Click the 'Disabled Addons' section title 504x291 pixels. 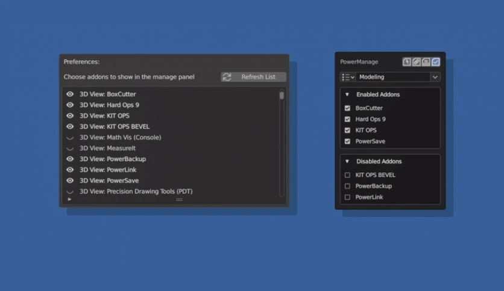click(x=379, y=162)
